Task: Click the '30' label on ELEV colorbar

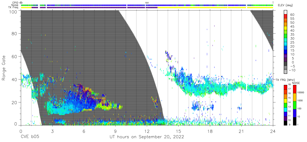Action: coord(292,39)
